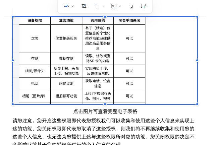Click the cell 反馈上报、头像上传、扫描功能
The image size is (215, 145).
point(66,71)
